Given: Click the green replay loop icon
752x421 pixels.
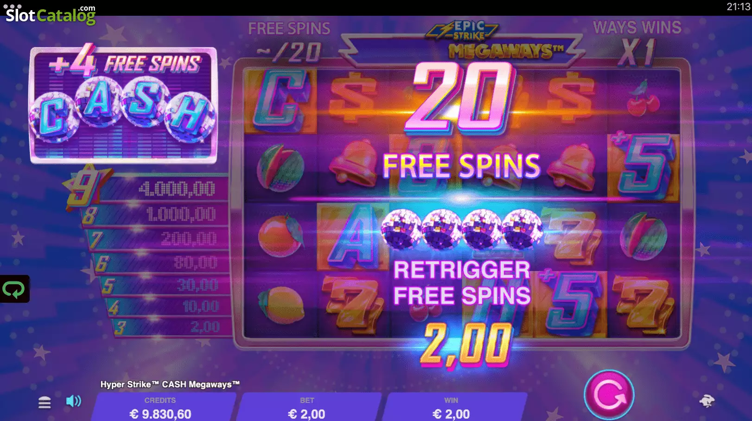Looking at the screenshot, I should pyautogui.click(x=14, y=289).
